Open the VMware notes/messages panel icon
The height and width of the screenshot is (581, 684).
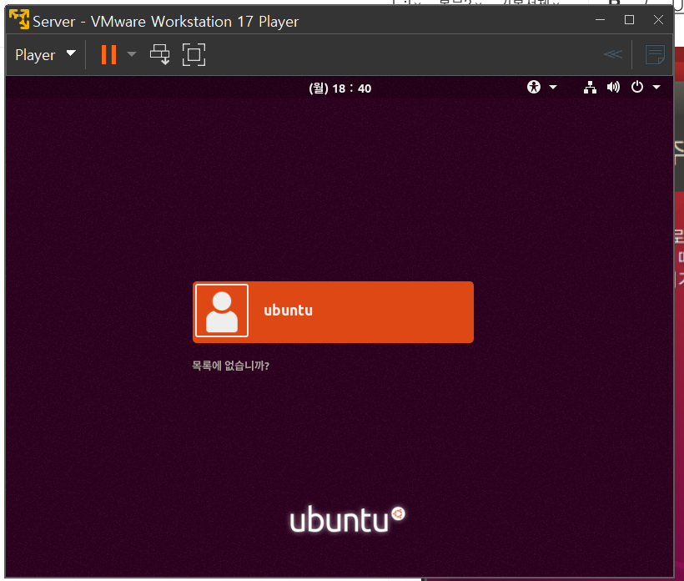(x=655, y=54)
